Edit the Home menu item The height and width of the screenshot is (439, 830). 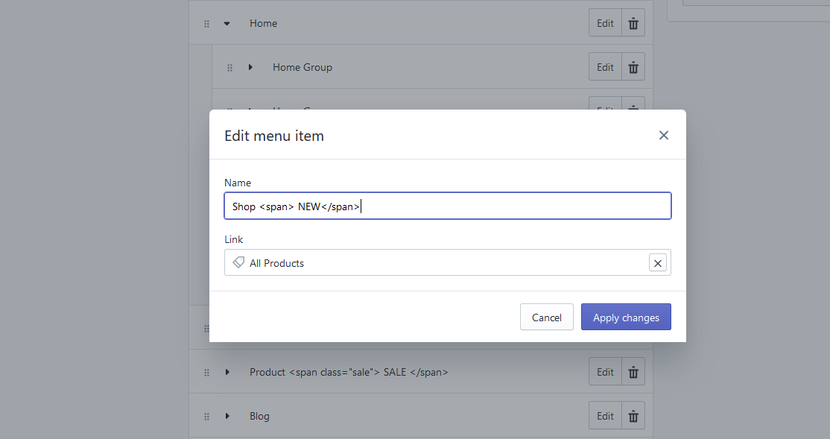point(605,23)
